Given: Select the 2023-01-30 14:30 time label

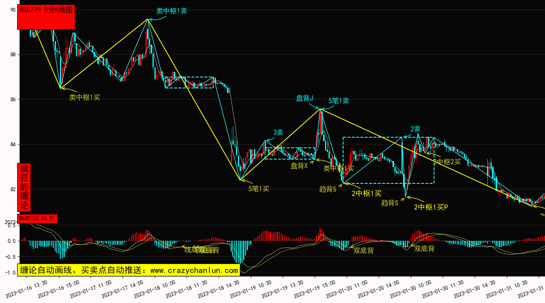Looking at the screenshot, I should [475, 289].
